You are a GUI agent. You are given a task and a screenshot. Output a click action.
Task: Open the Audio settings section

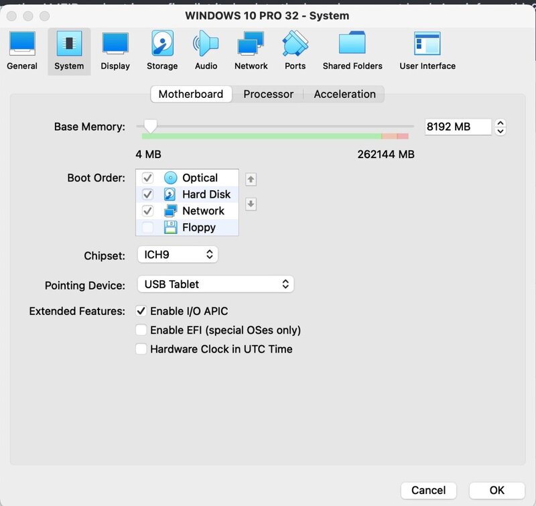point(206,51)
